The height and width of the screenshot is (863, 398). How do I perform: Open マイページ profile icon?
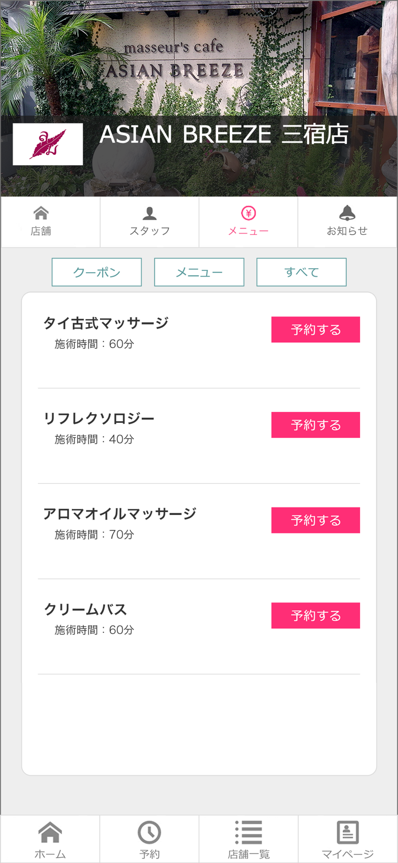[347, 833]
